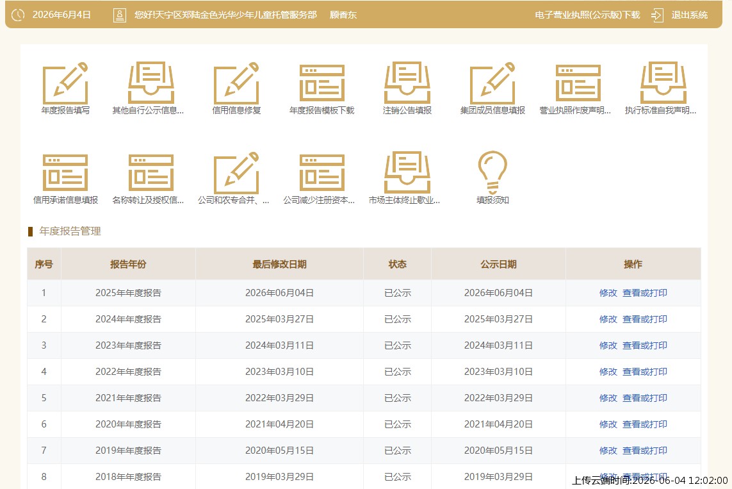The image size is (732, 489).
Task: Click 修改 for 2019年年度报告
Action: point(608,451)
